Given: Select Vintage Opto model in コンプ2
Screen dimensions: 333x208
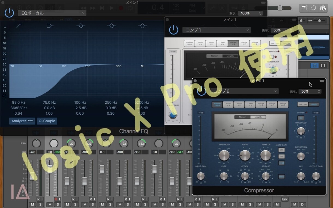Looking at the screenshot, I should click(x=283, y=105).
